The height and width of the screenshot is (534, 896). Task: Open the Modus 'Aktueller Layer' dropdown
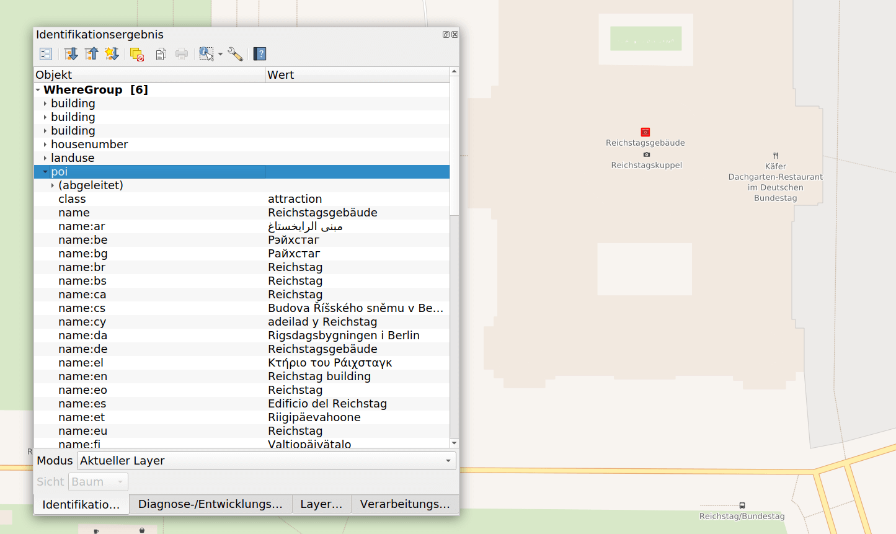coord(267,461)
